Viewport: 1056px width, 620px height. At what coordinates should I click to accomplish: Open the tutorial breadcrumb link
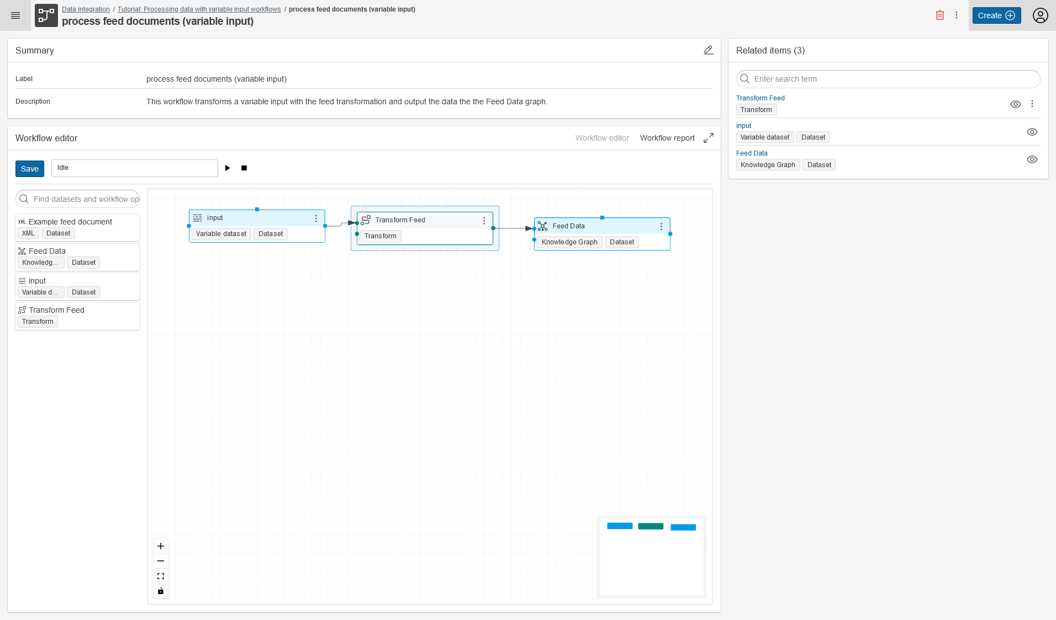199,9
